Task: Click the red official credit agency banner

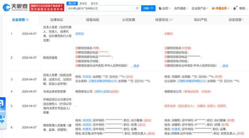Action: point(47,7)
